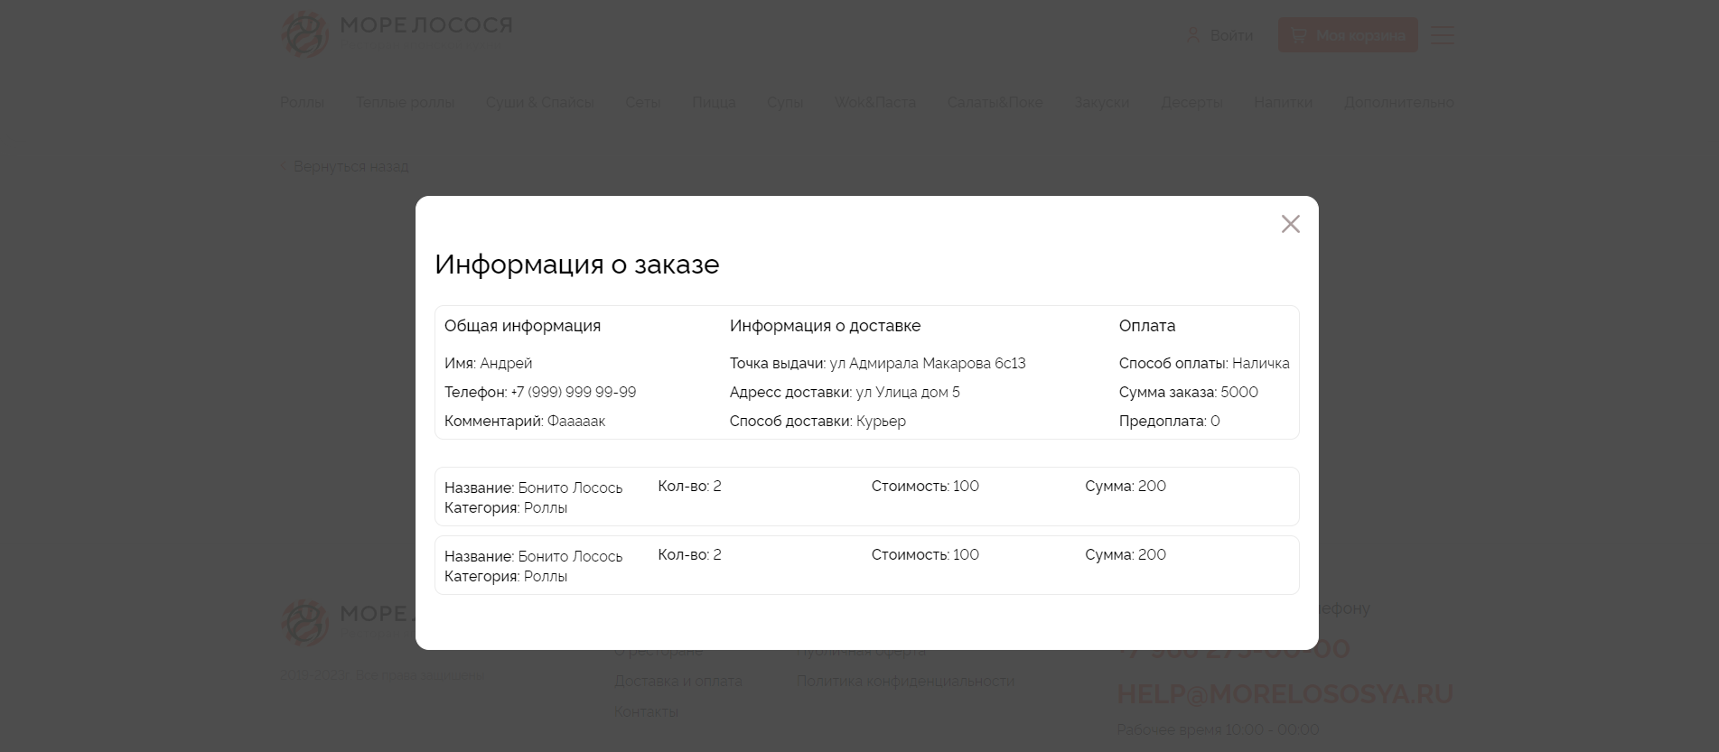The height and width of the screenshot is (752, 1719).
Task: Open Пицца category
Action: click(714, 102)
